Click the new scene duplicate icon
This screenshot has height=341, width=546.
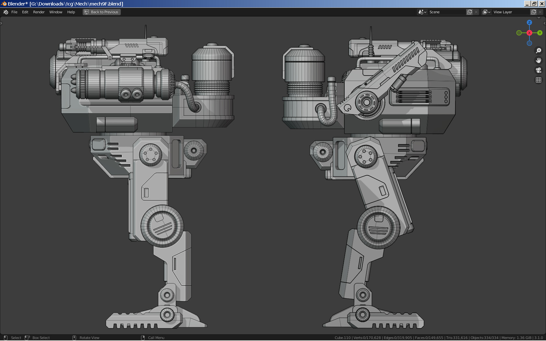pos(469,12)
